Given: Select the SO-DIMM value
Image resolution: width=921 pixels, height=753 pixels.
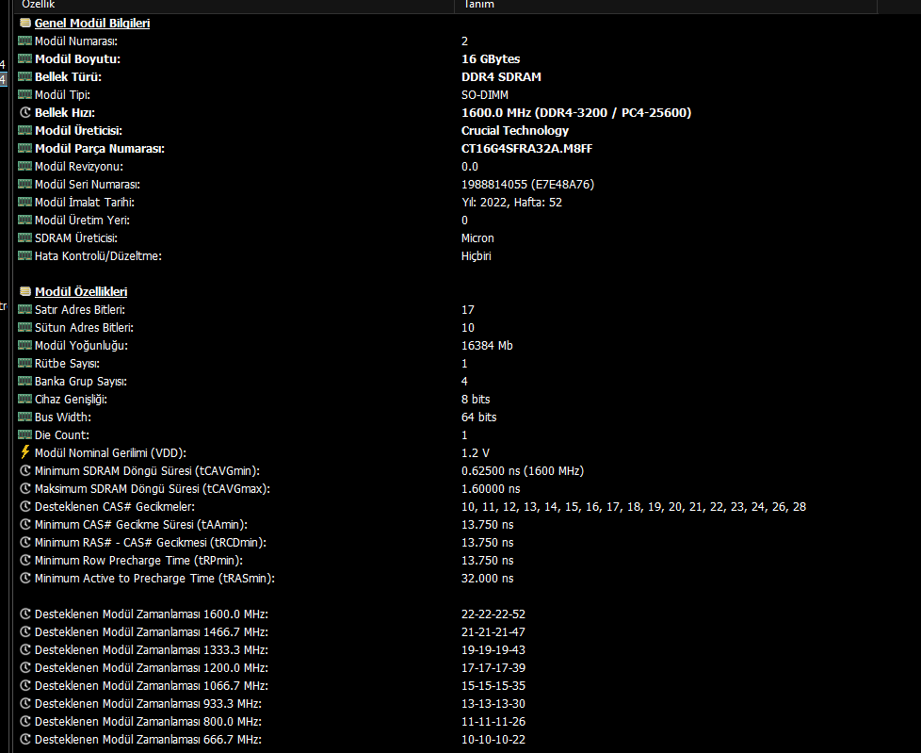Looking at the screenshot, I should point(485,94).
